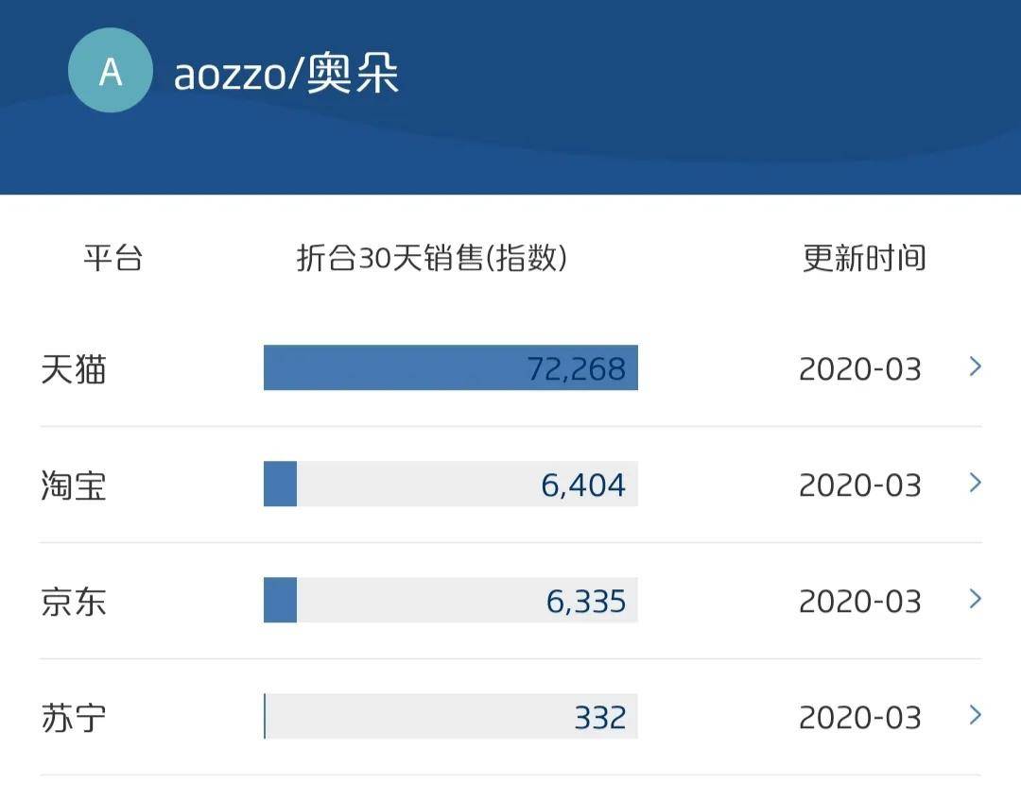Expand the 苏宁 row chevron
The width and height of the screenshot is (1021, 800).
(976, 715)
